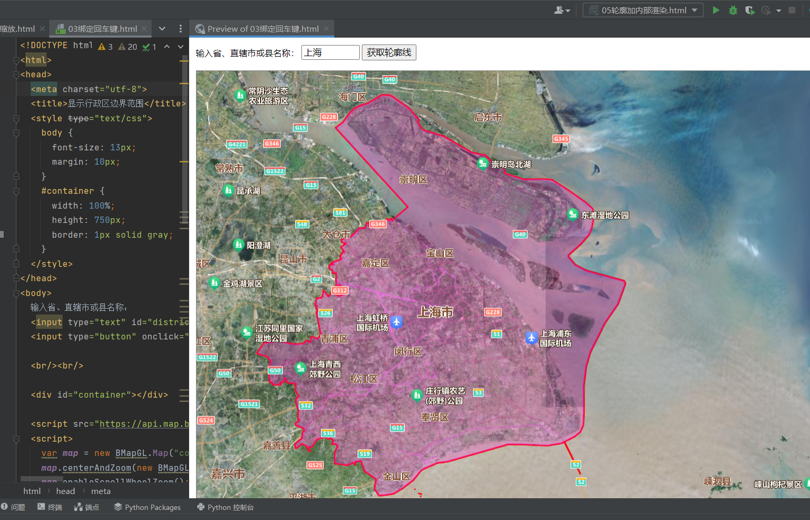Image resolution: width=810 pixels, height=520 pixels.
Task: Click the 常阴沙生态农业旅游区 marker icon
Action: [240, 95]
